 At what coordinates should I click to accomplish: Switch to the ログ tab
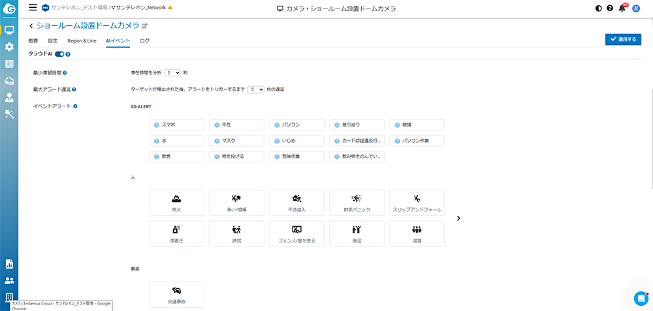pyautogui.click(x=144, y=40)
